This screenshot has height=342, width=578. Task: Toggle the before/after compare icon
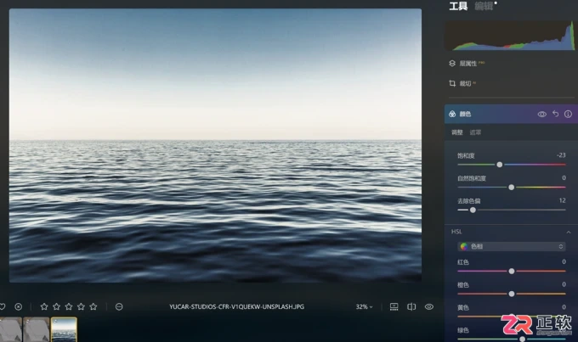[411, 306]
